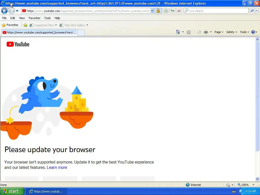This screenshot has height=195, width=260.
Task: Click the scrollbar down arrow
Action: pos(257,179)
